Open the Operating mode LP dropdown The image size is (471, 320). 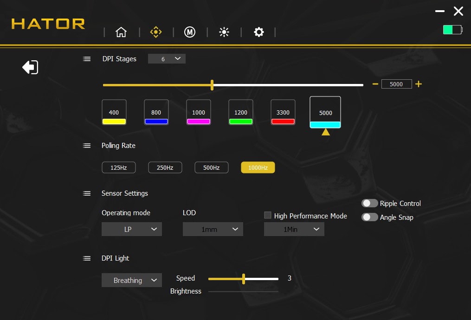coord(132,229)
